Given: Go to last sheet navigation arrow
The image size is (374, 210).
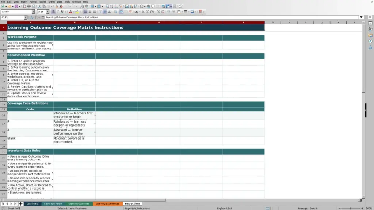Looking at the screenshot, I should pyautogui.click(x=15, y=204).
